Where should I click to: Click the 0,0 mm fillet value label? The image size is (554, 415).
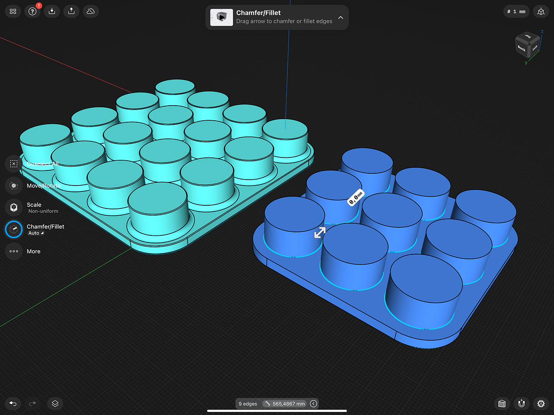pos(355,197)
